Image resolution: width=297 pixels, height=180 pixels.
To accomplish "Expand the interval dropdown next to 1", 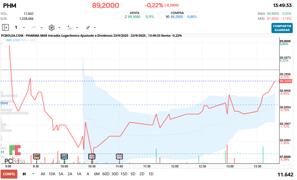I will pyautogui.click(x=24, y=28).
